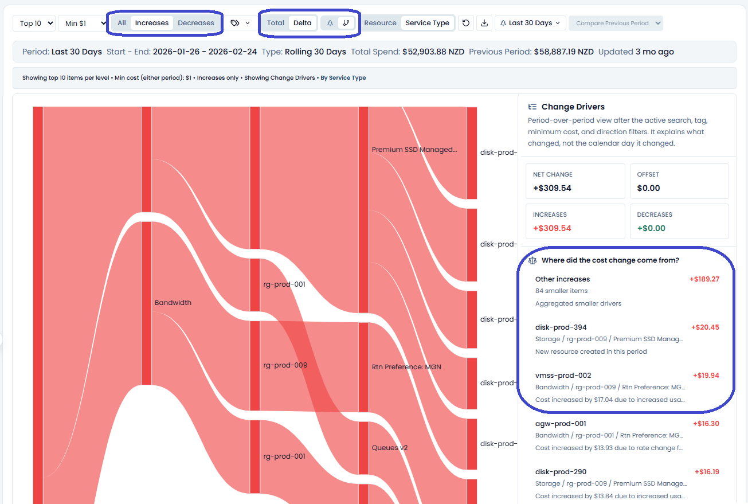
Task: Group the chart by Service Type
Action: pos(428,23)
